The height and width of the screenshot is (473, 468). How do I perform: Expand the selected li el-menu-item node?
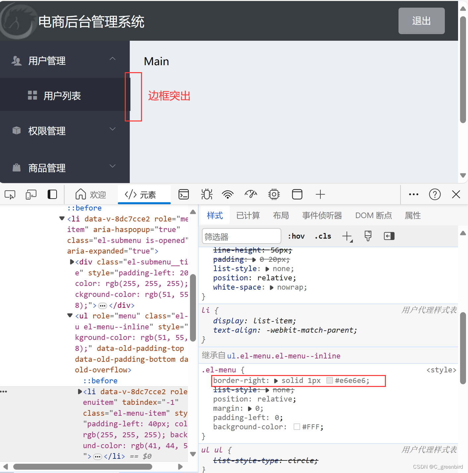[80, 392]
